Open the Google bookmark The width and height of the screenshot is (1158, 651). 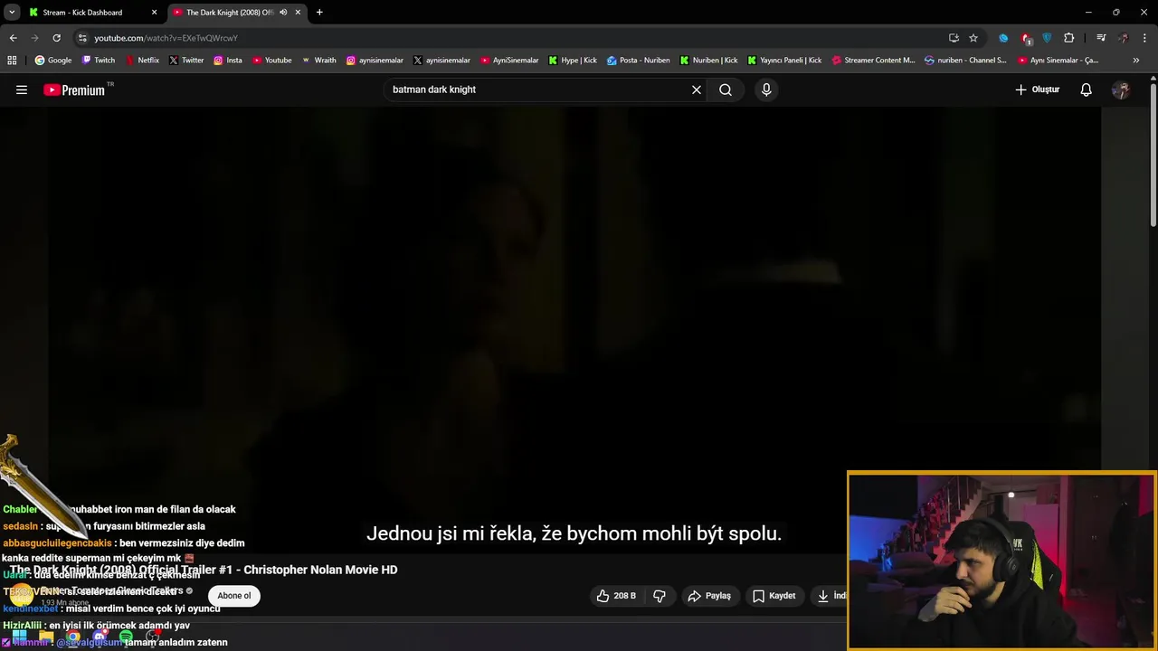coord(53,61)
